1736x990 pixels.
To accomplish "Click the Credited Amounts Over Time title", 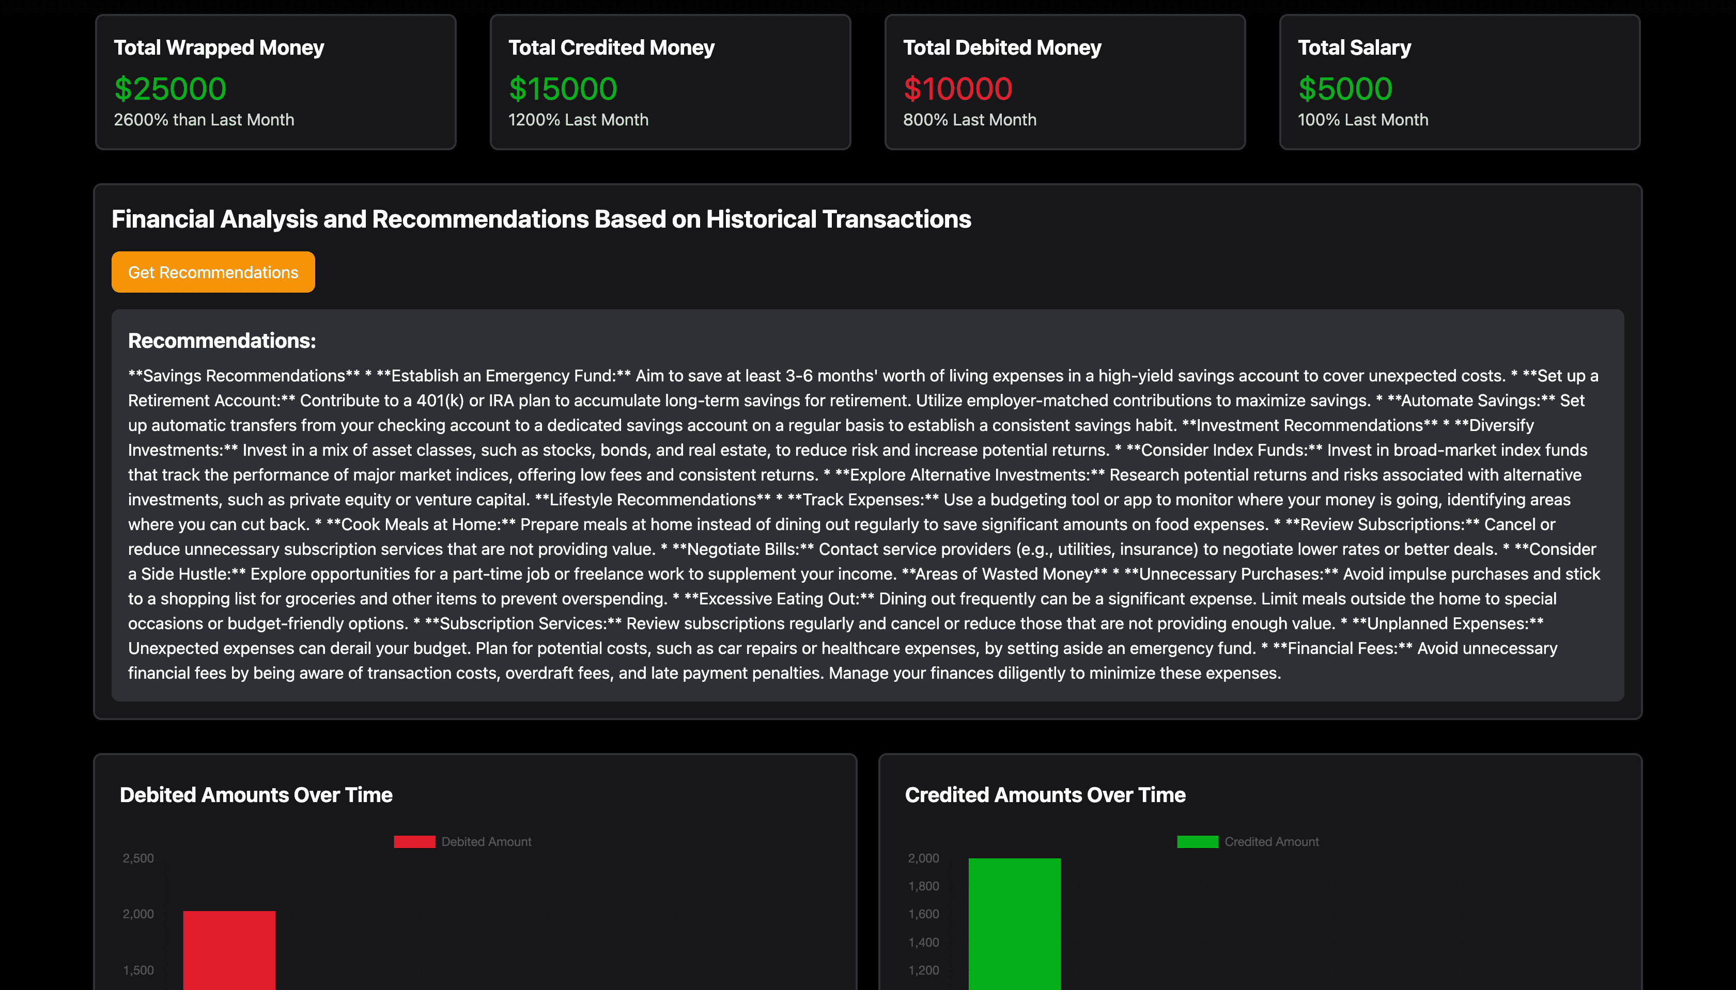I will [1045, 794].
